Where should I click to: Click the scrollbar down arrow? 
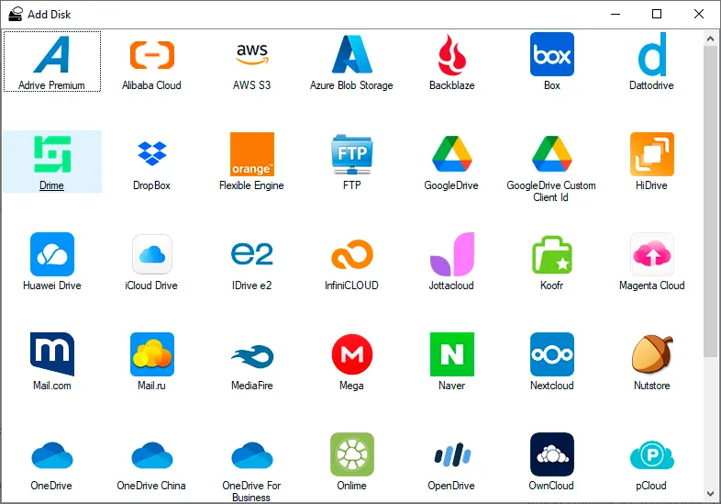point(710,494)
